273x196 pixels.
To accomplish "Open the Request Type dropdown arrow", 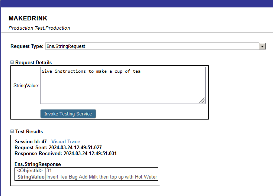I will click(263, 46).
